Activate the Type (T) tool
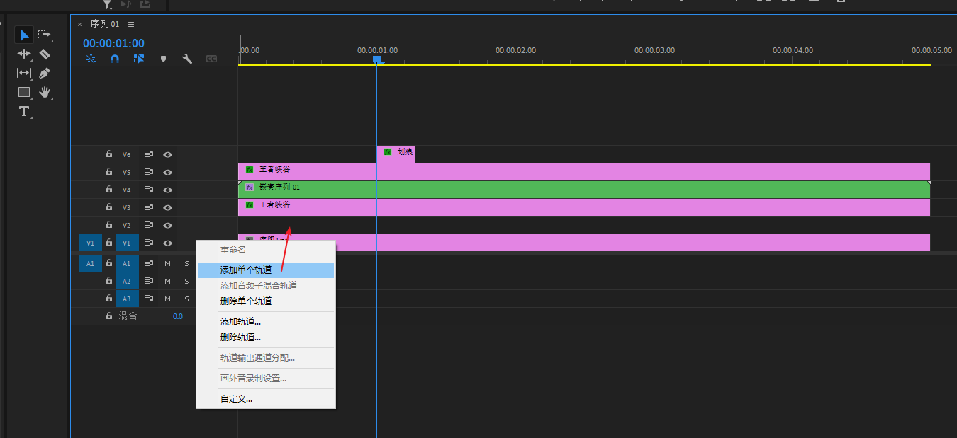The height and width of the screenshot is (438, 957). point(24,111)
